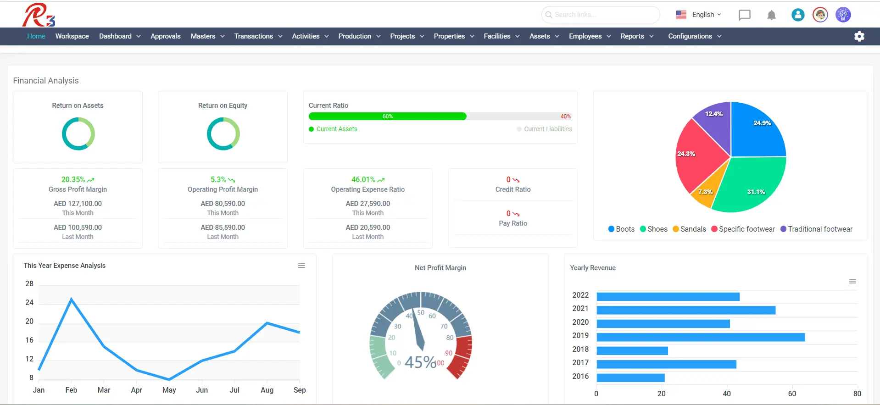Image resolution: width=880 pixels, height=405 pixels.
Task: Click Operating Profit Margin downward trend arrow
Action: click(231, 180)
